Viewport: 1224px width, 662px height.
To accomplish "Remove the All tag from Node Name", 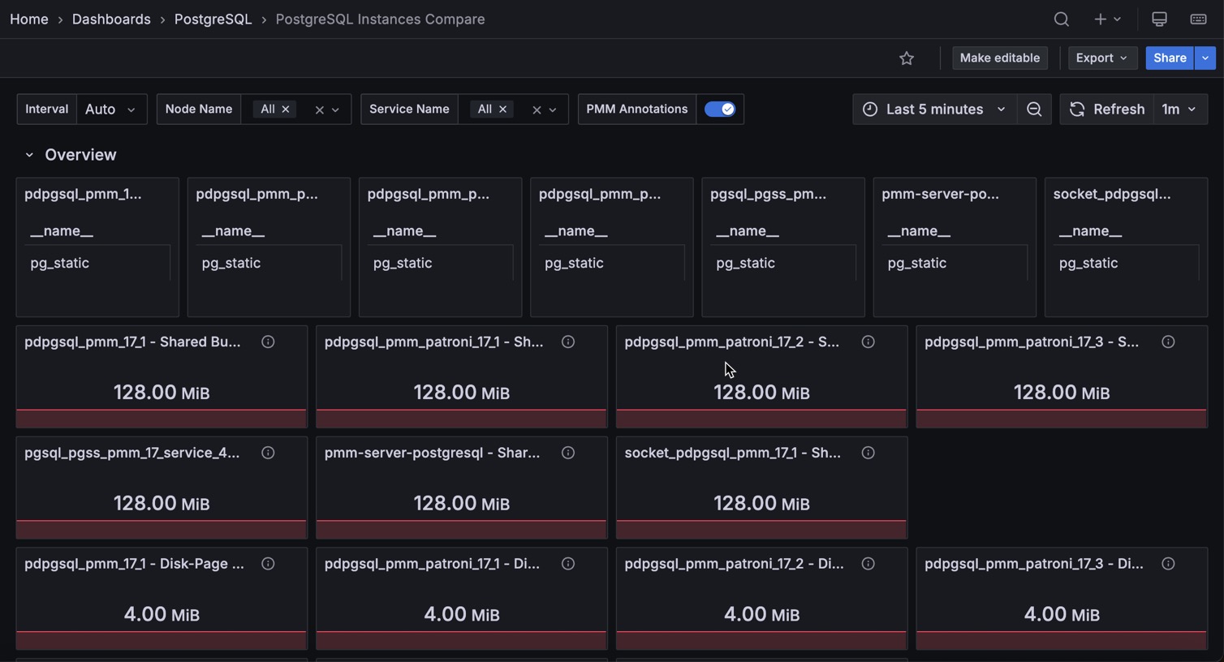I will (x=286, y=110).
